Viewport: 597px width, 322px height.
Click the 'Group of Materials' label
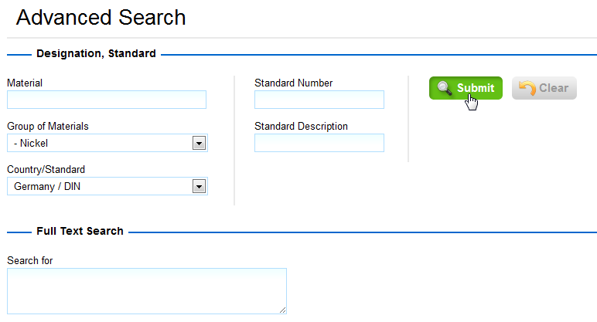tap(48, 126)
